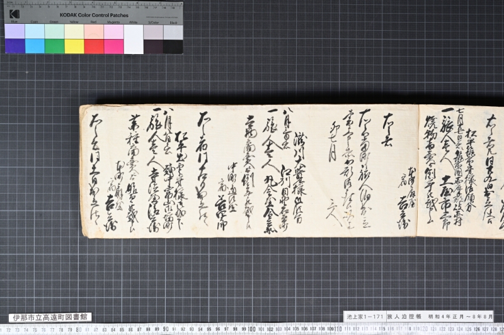Pick the dark brown 3/Color patch
Screen dimensions: 504x335
(153, 47)
